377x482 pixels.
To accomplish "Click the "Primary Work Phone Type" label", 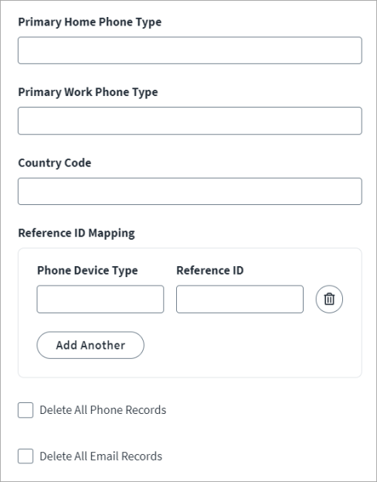I will 88,92.
